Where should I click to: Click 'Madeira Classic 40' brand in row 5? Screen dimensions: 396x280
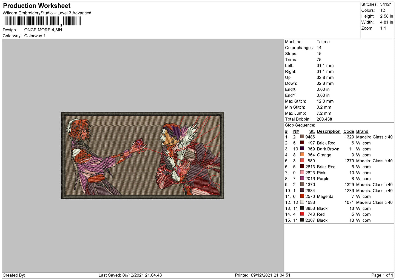[374, 161]
